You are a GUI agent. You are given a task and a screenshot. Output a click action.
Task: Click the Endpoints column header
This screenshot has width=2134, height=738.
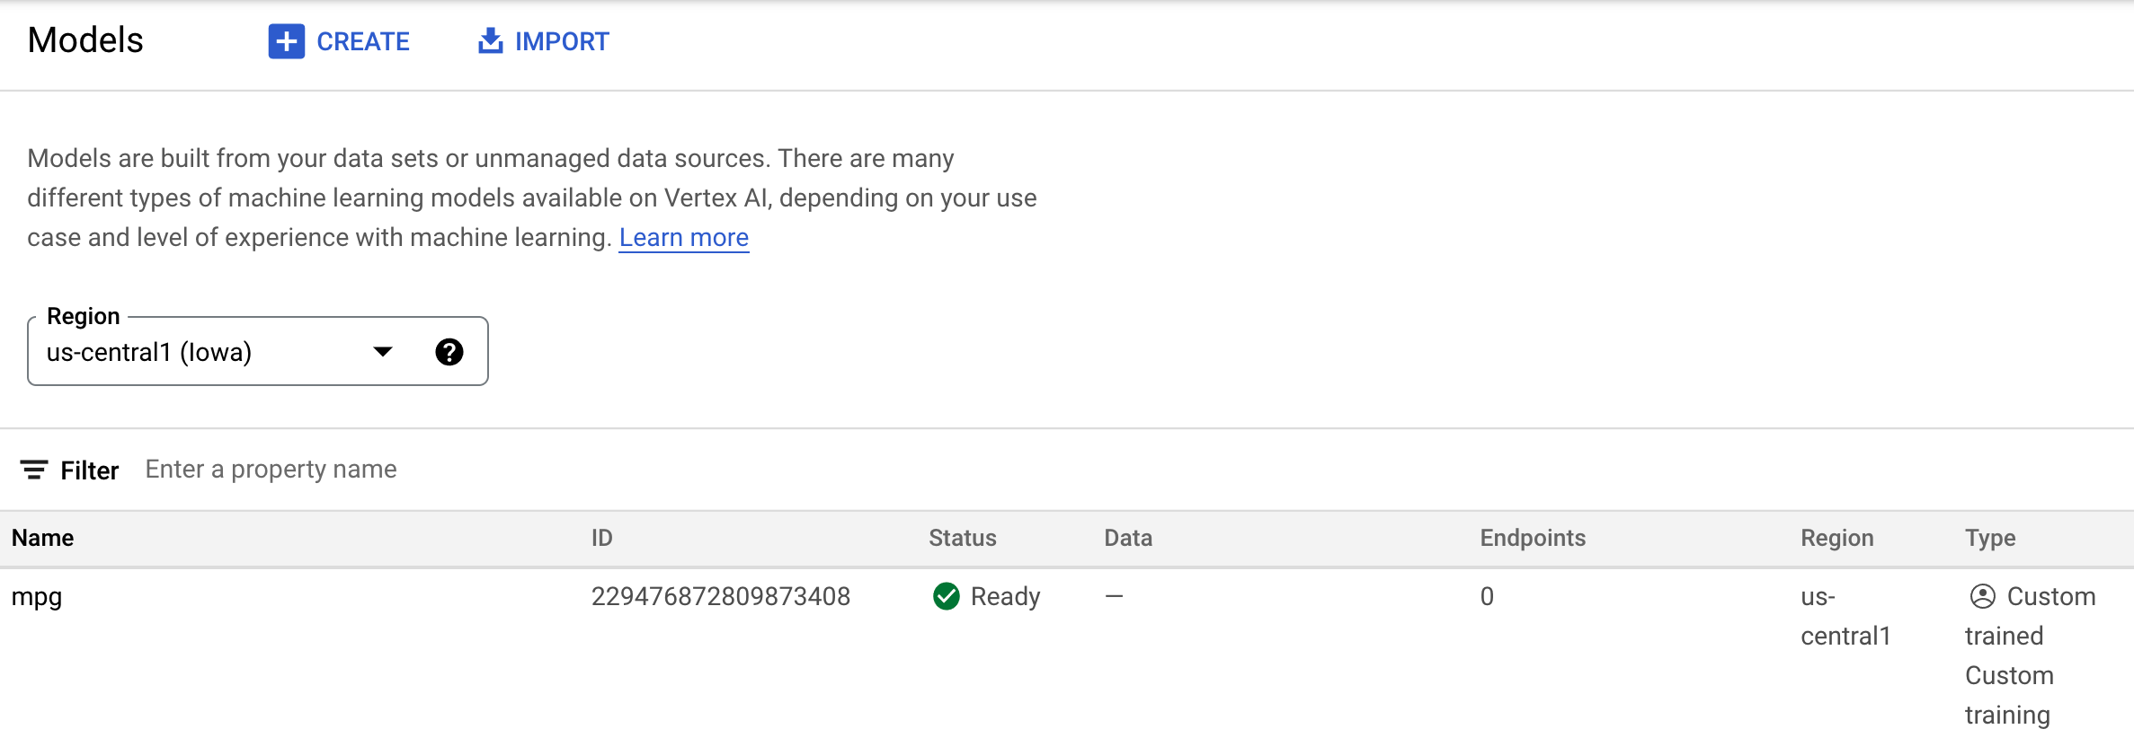tap(1533, 538)
